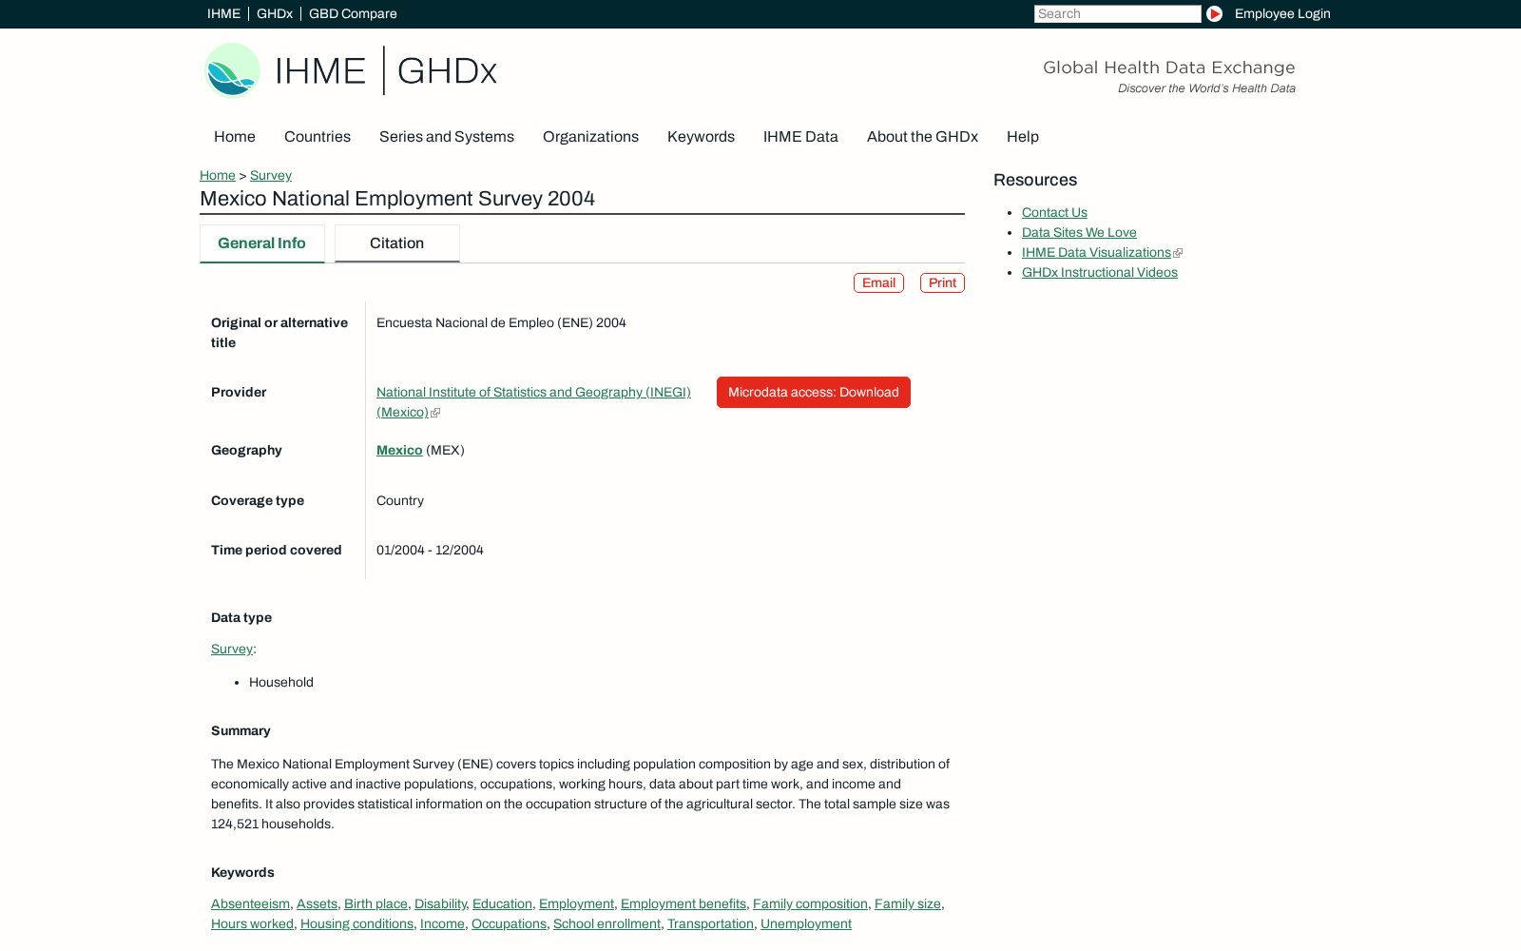Open Data Sites We Love link
Viewport: 1521px width, 951px height.
(x=1079, y=232)
